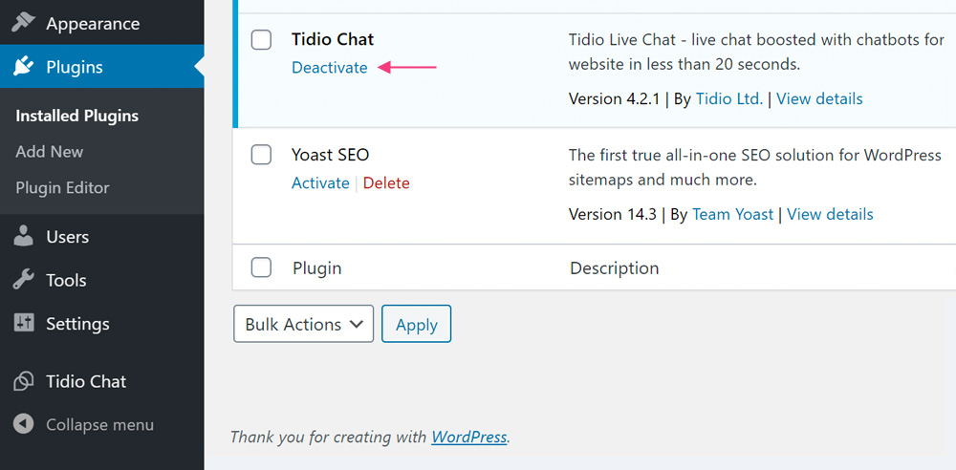Image resolution: width=956 pixels, height=470 pixels.
Task: Open the Add New plugin page
Action: point(50,151)
